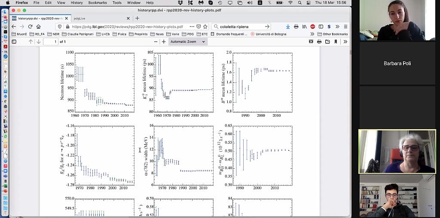
Task: Show more toolbar items overflow chevron
Action: (337, 27)
